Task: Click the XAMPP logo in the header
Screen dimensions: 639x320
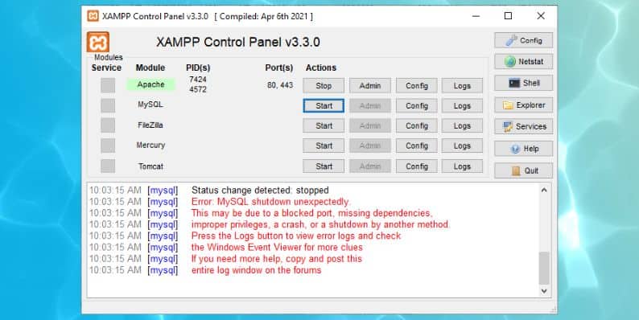Action: click(98, 42)
